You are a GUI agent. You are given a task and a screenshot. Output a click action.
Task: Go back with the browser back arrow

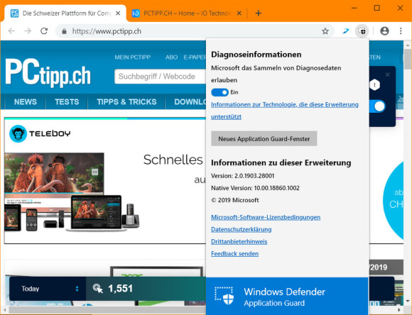11,31
